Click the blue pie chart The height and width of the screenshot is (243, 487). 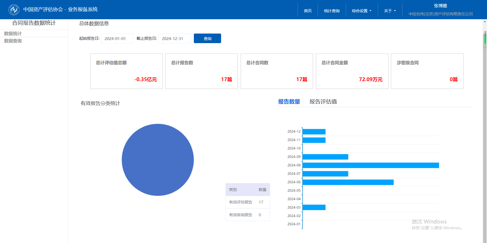pos(158,160)
